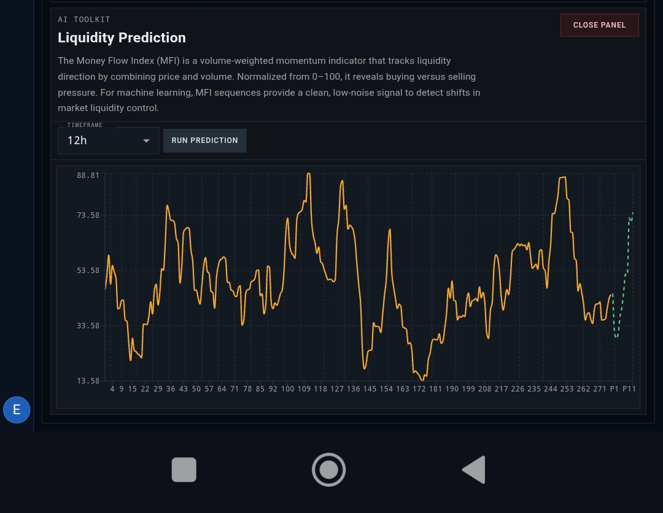663x513 pixels.
Task: Click the 73.58 y-axis label
Action: [88, 215]
